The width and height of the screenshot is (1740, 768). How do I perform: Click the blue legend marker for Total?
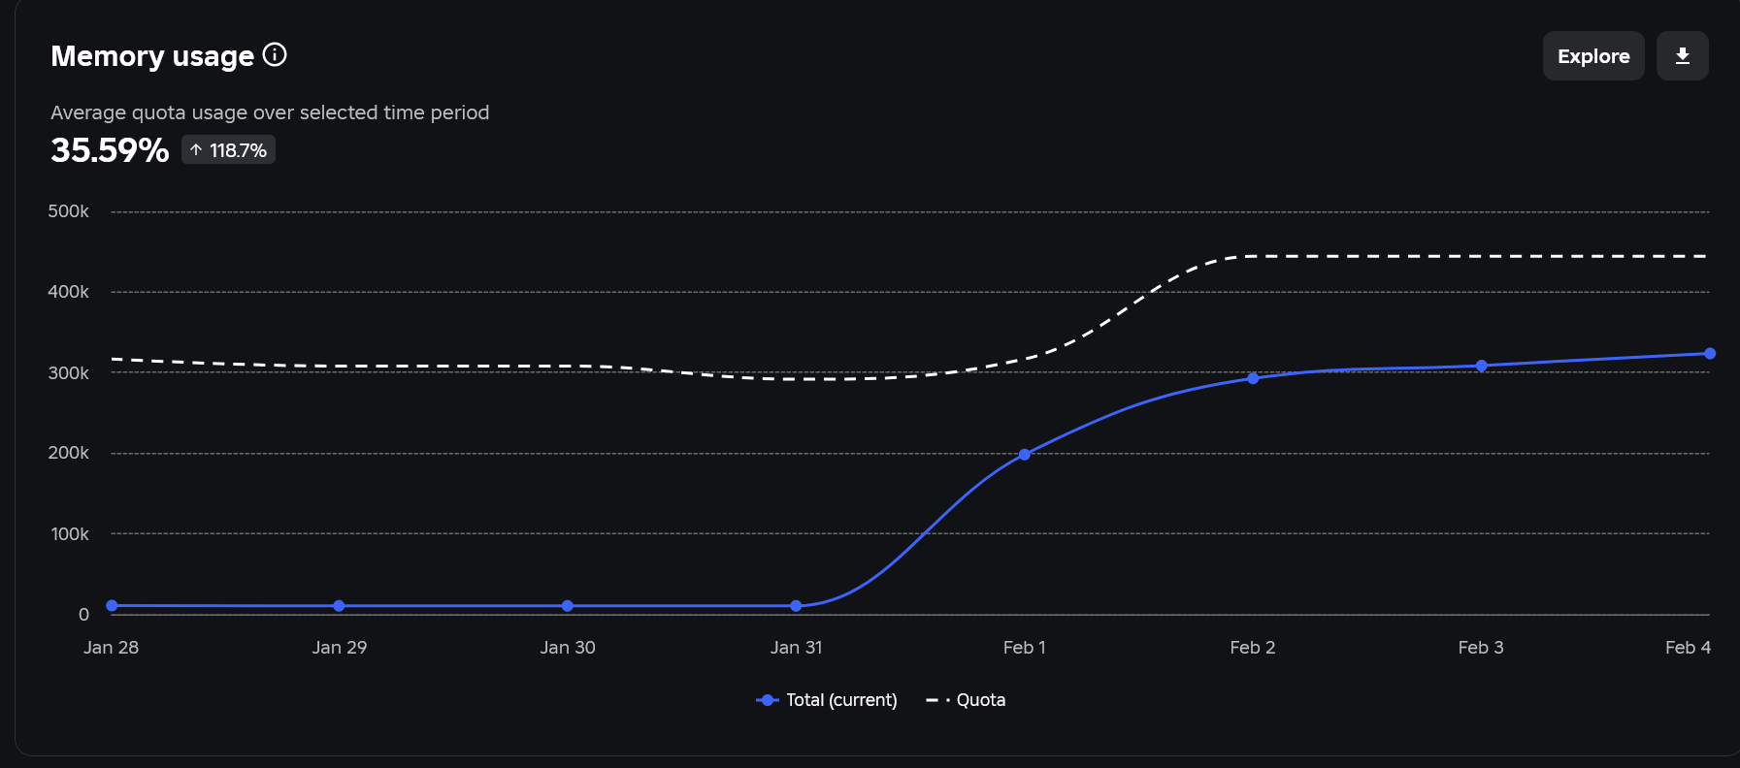(x=768, y=700)
